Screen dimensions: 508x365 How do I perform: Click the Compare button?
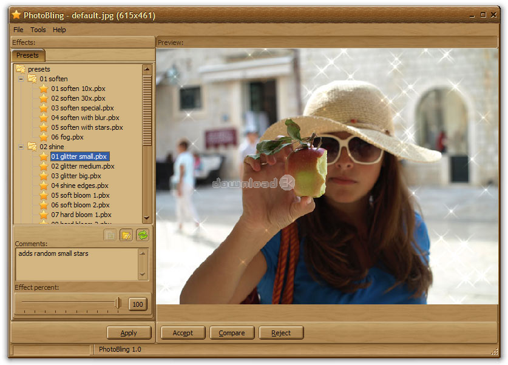pos(232,333)
